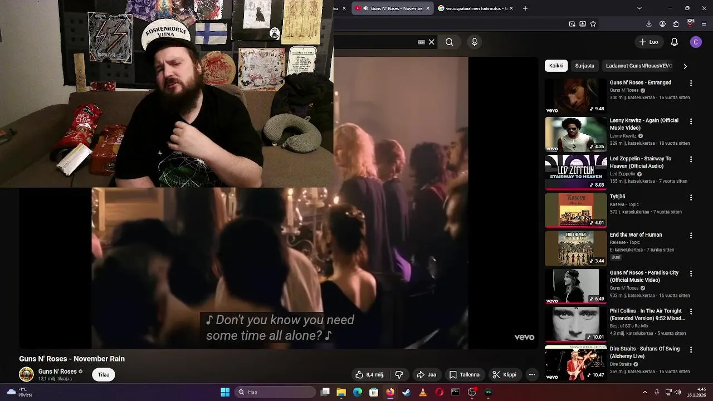Image resolution: width=713 pixels, height=401 pixels.
Task: Open Firefox downloads panel
Action: 649,24
